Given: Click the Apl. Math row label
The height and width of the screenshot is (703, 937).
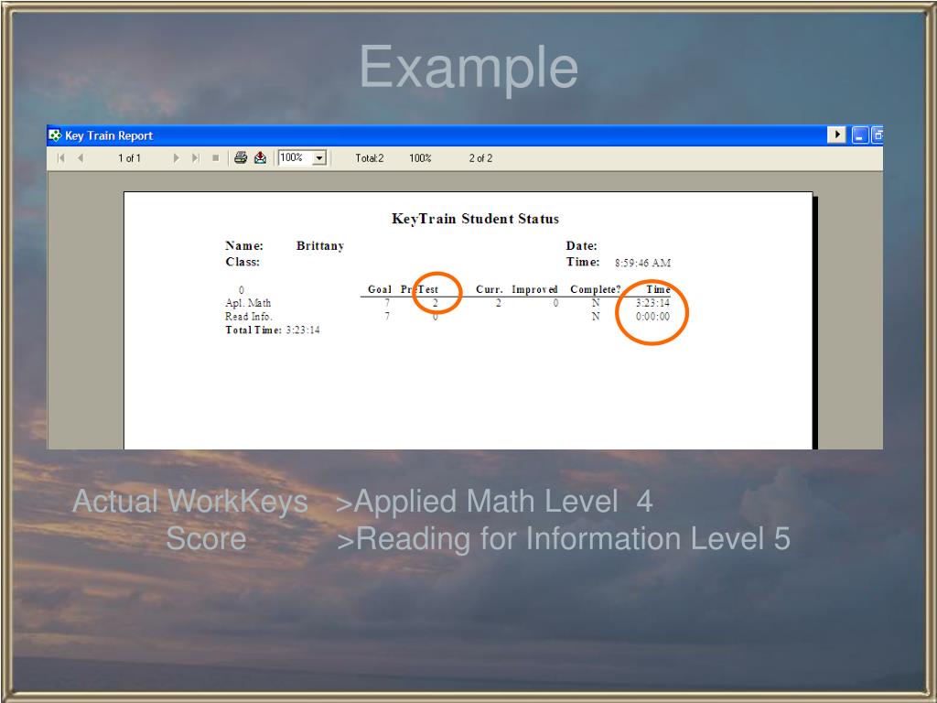Looking at the screenshot, I should [x=248, y=303].
